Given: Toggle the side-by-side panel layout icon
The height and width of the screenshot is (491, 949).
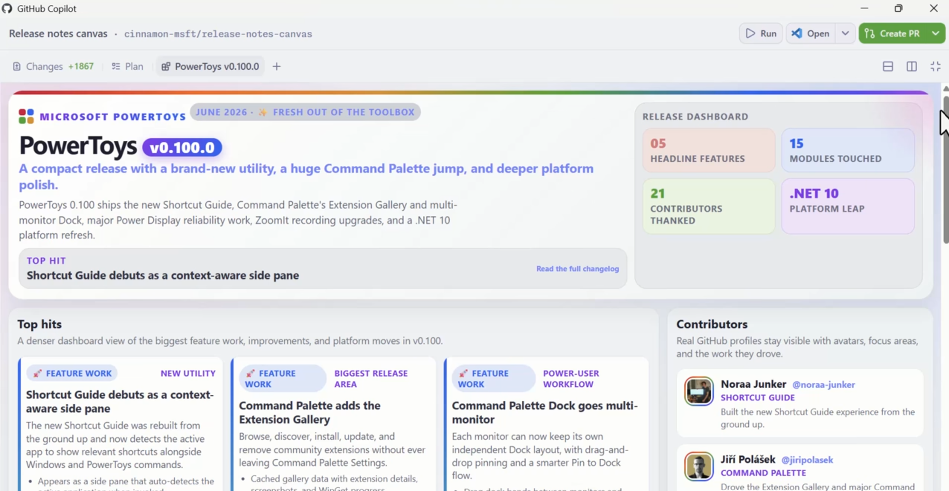Looking at the screenshot, I should 912,66.
